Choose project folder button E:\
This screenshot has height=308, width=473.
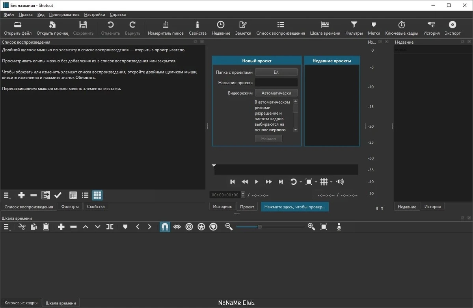click(276, 72)
